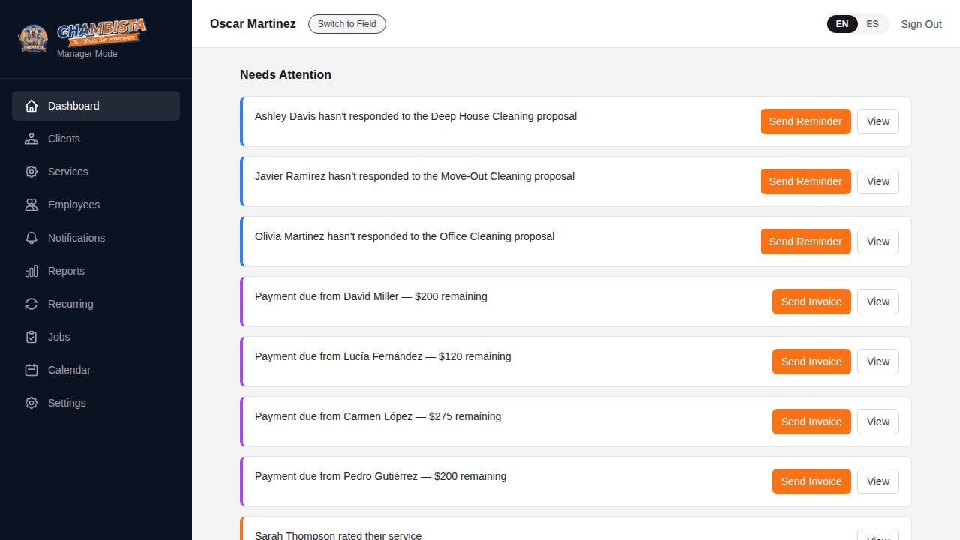Click Sign Out link
The height and width of the screenshot is (540, 960).
[921, 24]
